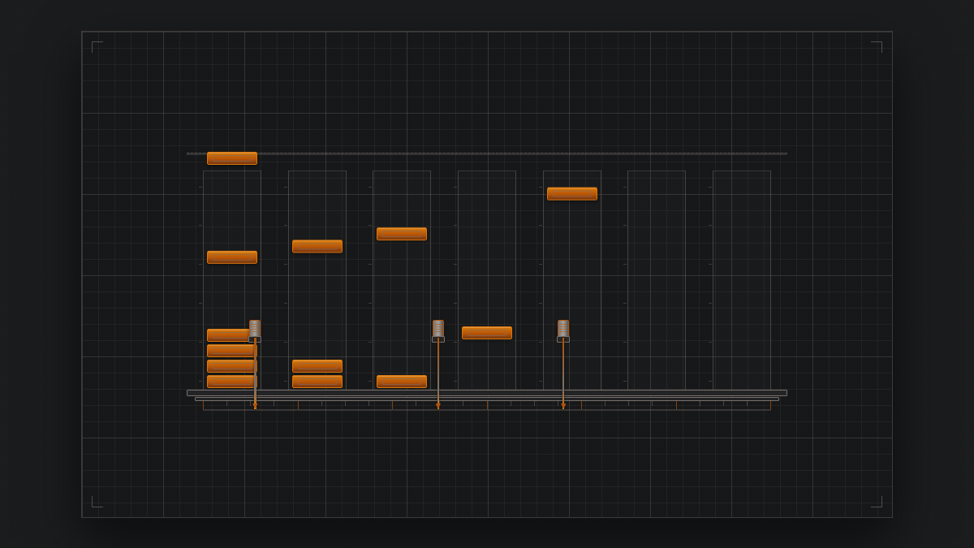The height and width of the screenshot is (548, 974).
Task: Select the orange block on the top rail
Action: coord(232,158)
